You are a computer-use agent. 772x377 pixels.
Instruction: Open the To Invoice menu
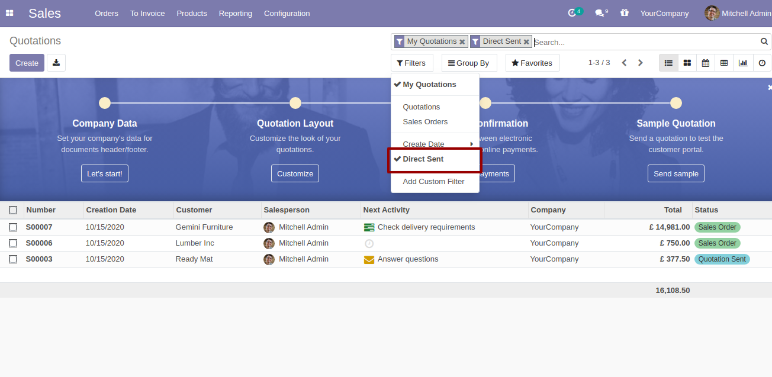point(147,13)
